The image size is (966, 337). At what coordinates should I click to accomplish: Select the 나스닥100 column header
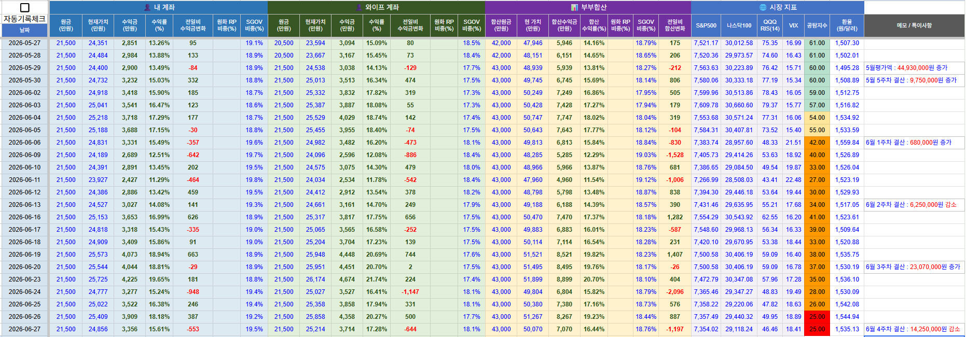click(739, 25)
